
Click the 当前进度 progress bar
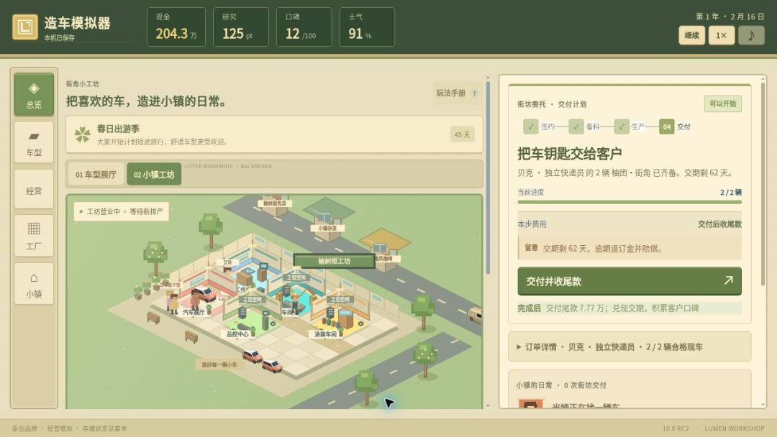pos(630,202)
